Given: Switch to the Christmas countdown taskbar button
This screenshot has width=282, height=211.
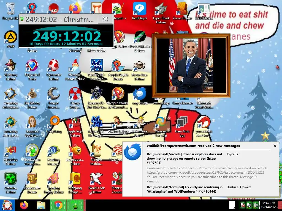Looking at the screenshot, I should coord(75,205).
